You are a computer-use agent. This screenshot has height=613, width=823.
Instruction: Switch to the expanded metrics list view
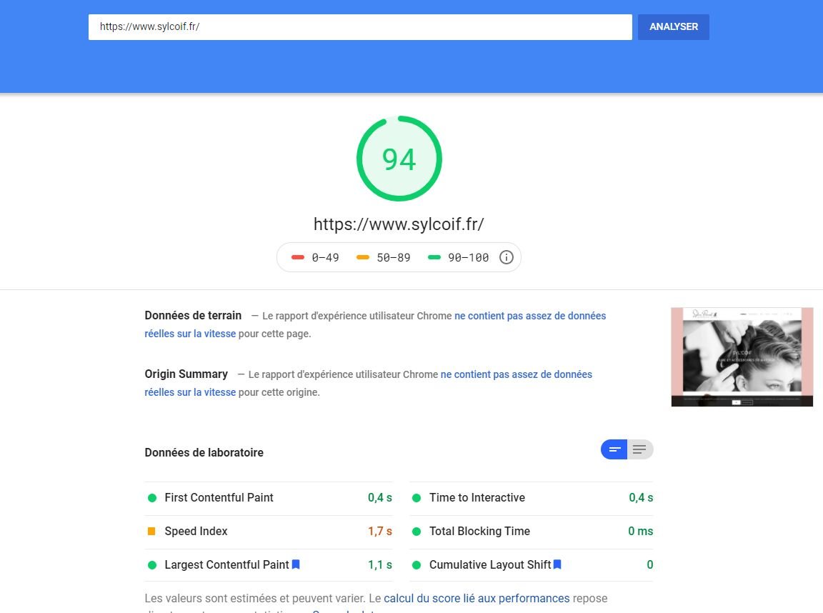coord(638,449)
